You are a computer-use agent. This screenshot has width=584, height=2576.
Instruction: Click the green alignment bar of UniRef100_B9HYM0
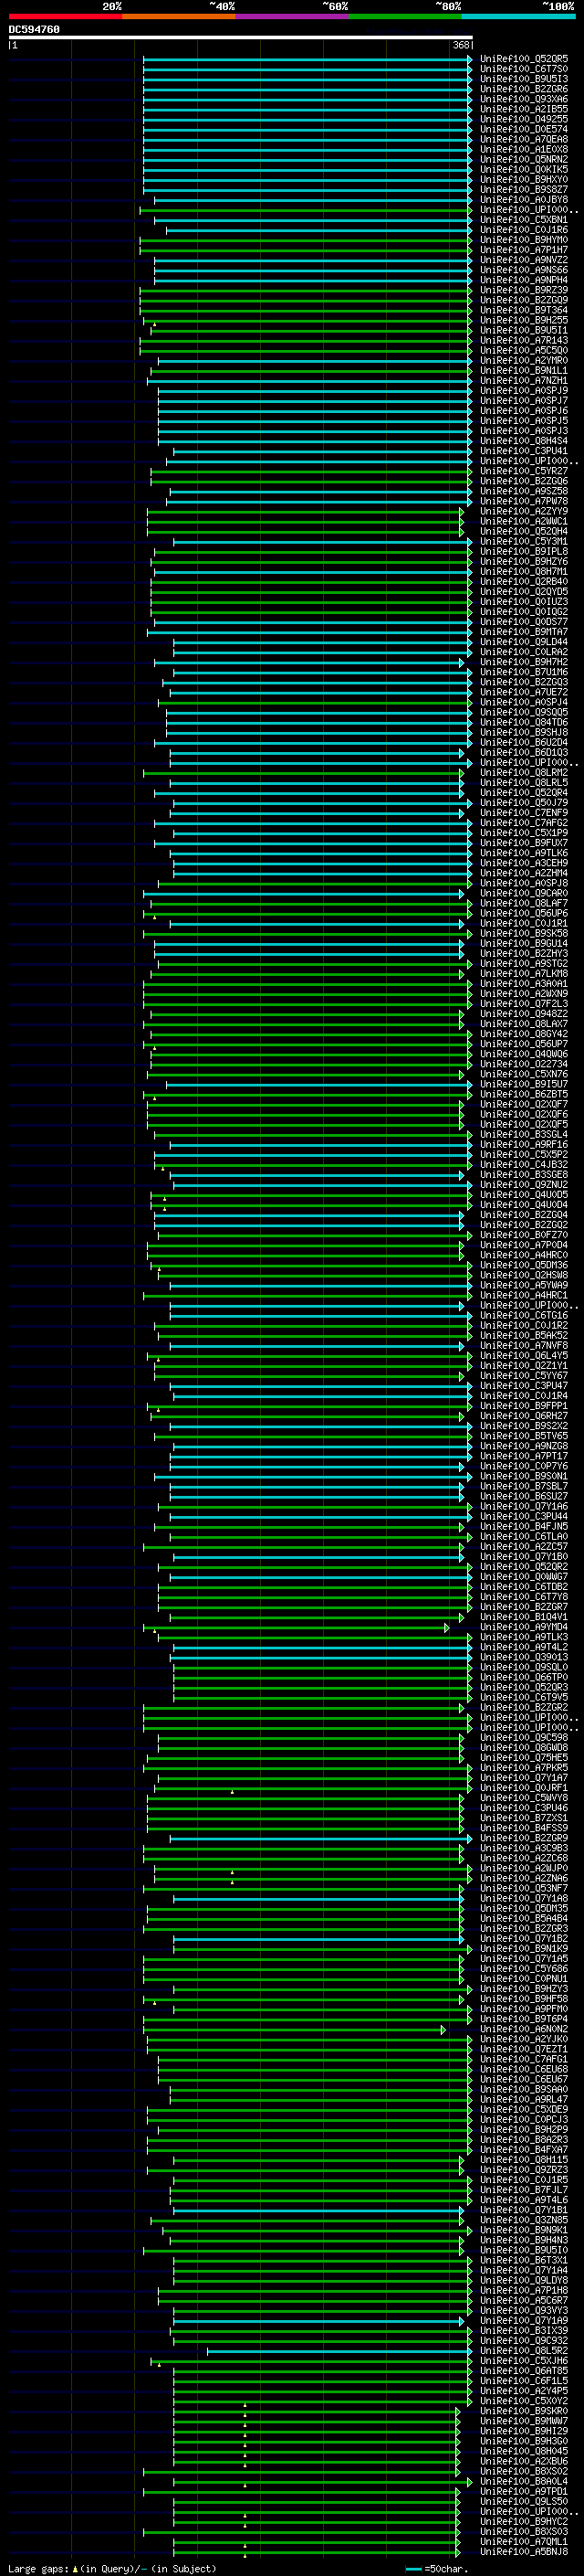(306, 240)
